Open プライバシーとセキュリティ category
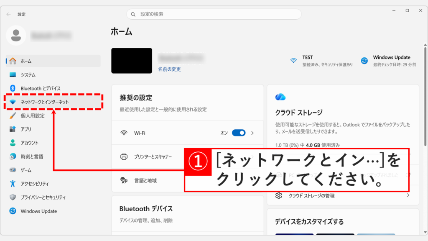The image size is (428, 241). (53, 197)
